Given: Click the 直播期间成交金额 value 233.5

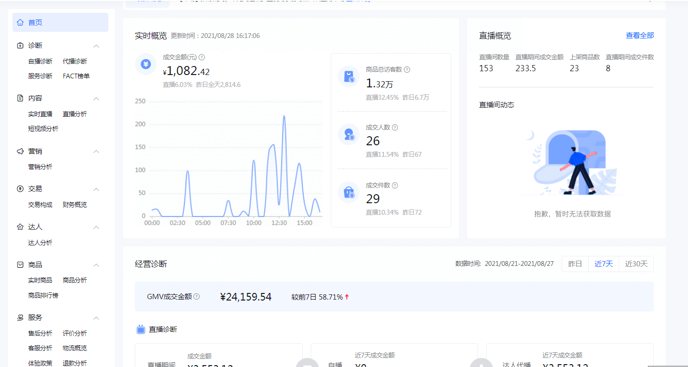Looking at the screenshot, I should coord(526,68).
